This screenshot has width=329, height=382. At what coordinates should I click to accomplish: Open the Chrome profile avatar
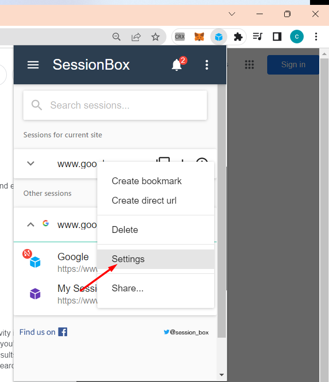pos(297,37)
